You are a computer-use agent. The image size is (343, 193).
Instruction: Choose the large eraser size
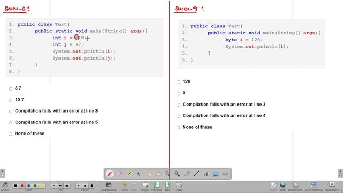(x=92, y=185)
